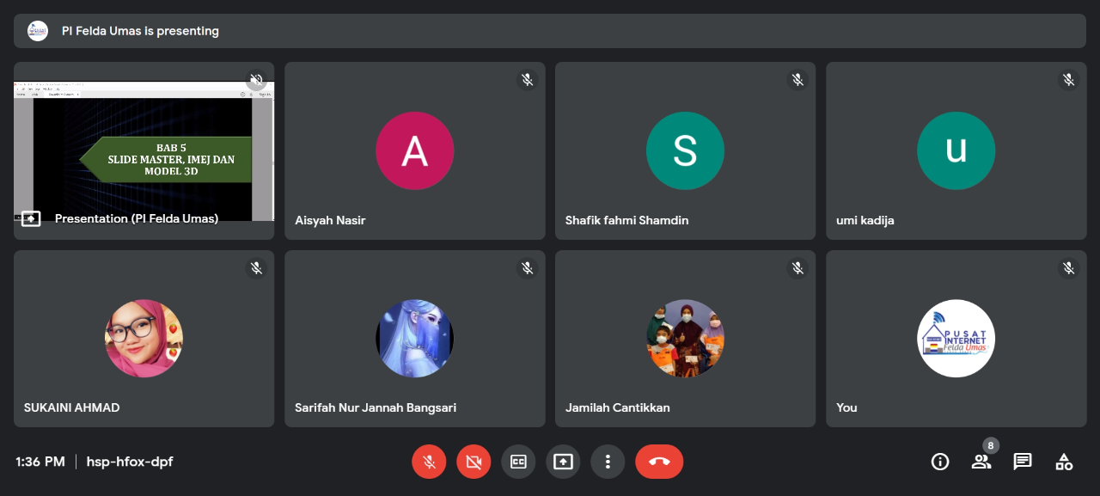Click the Pusat Internet logo on You tile
The width and height of the screenshot is (1100, 496).
click(x=956, y=338)
